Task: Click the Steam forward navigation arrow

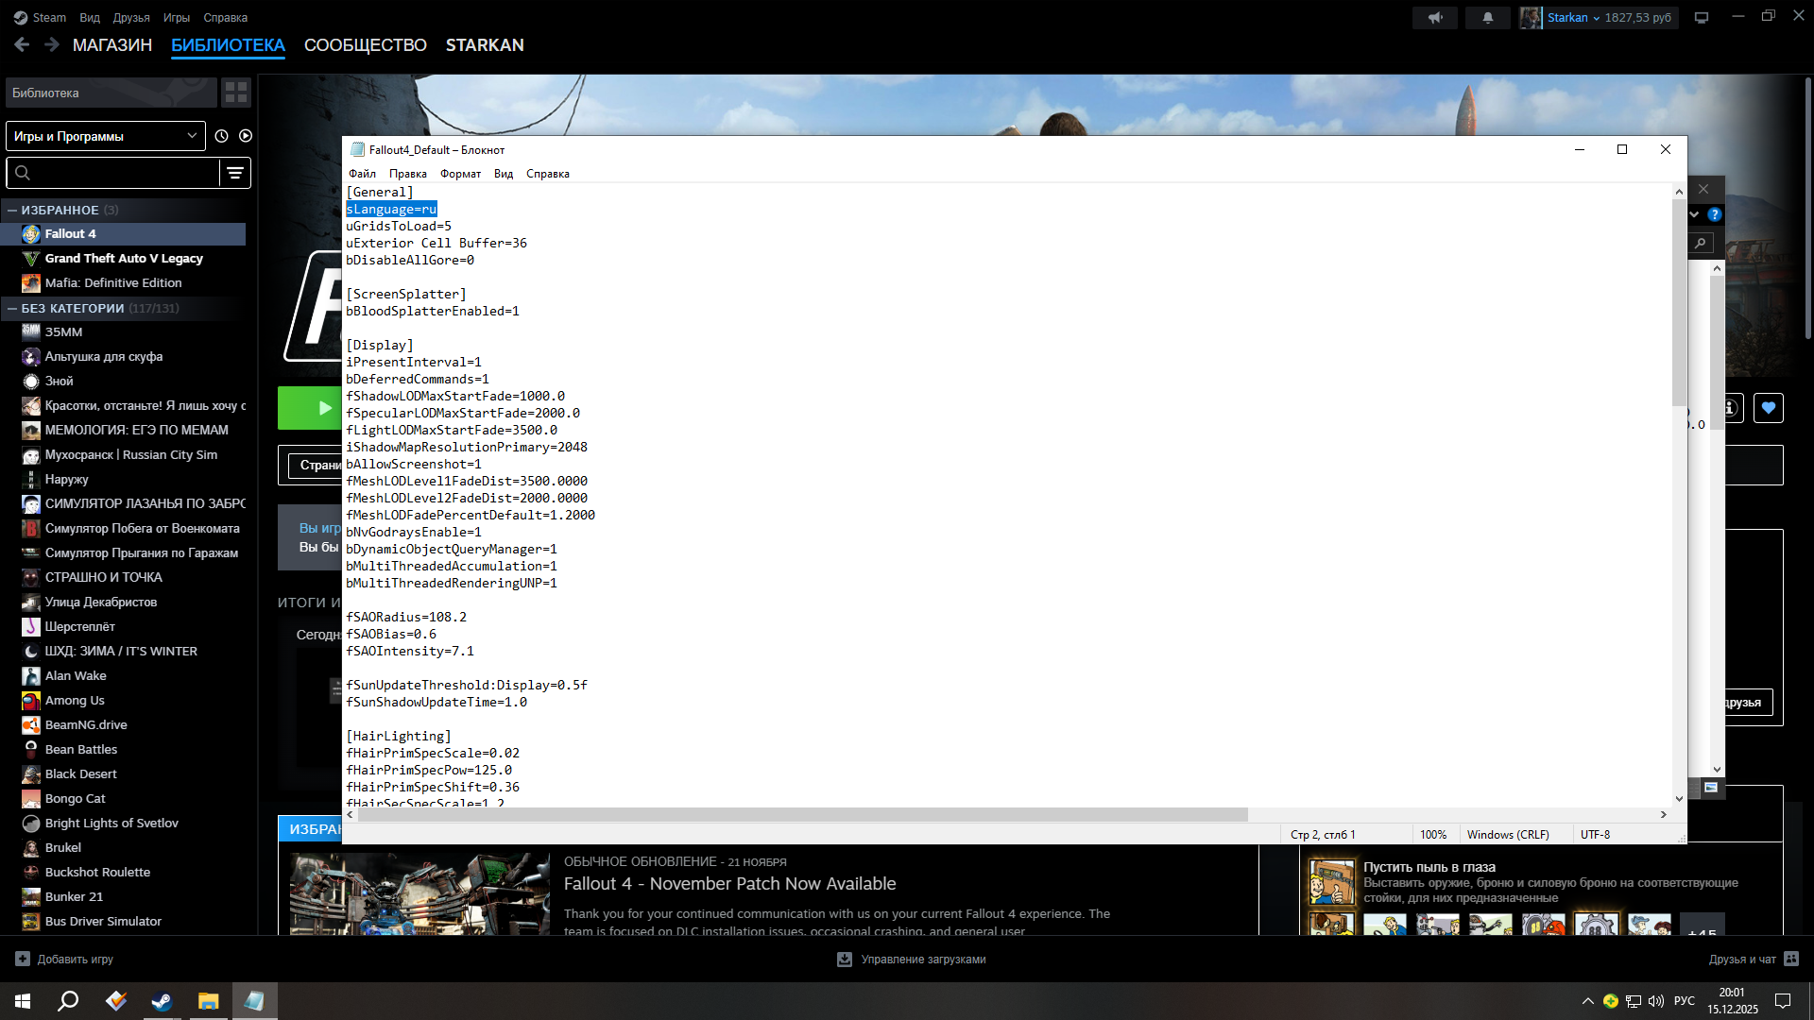Action: tap(52, 44)
